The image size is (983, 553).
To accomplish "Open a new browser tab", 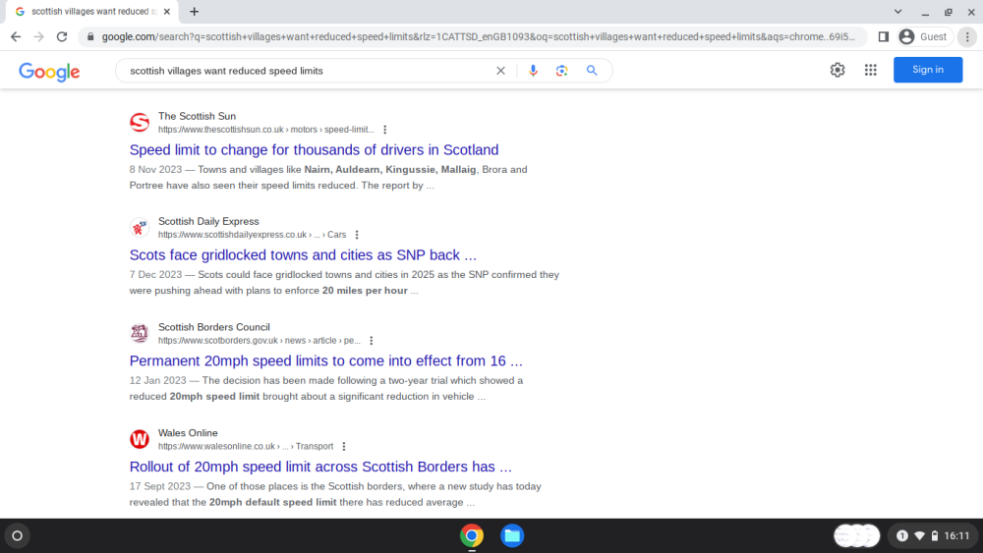I will [195, 11].
